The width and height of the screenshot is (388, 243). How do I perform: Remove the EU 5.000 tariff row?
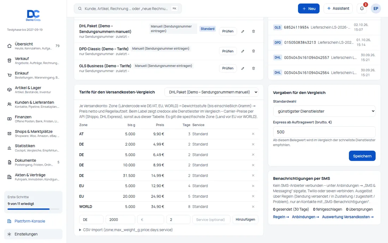(x=253, y=186)
